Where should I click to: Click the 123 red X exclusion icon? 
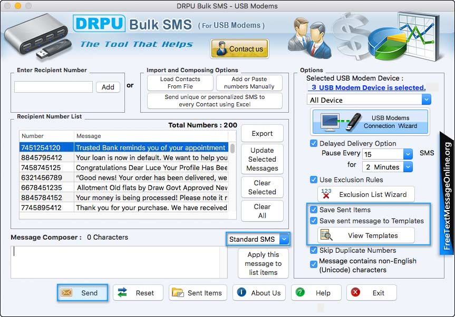point(326,194)
